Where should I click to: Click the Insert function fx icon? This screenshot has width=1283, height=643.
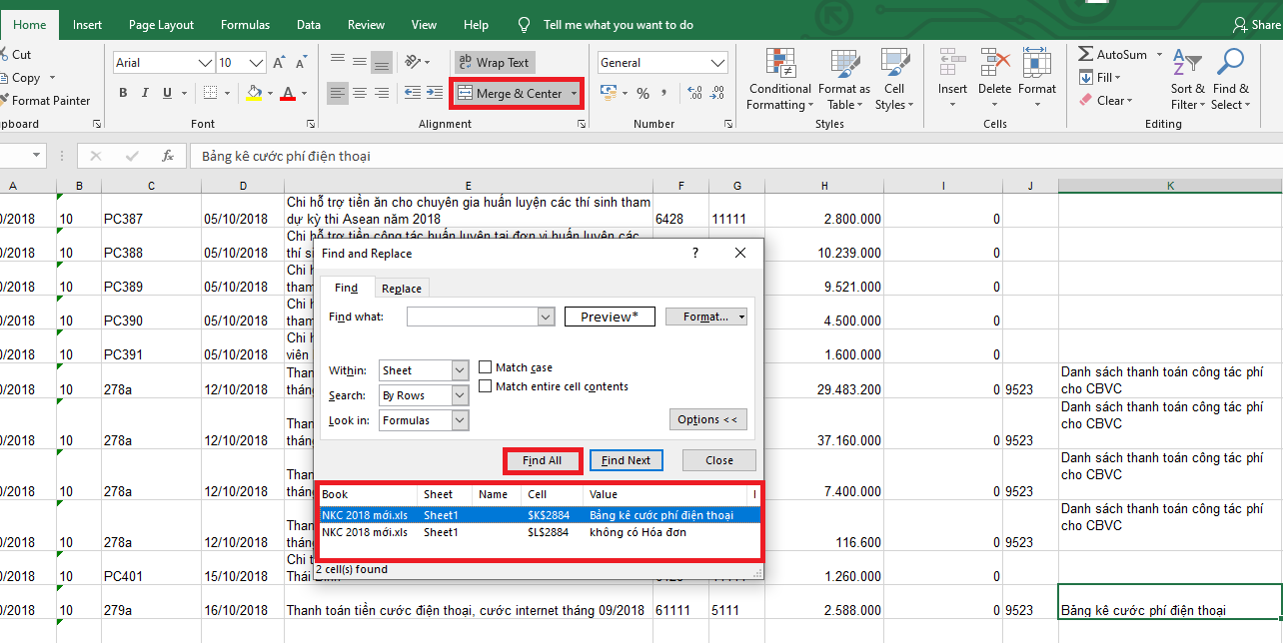(168, 156)
